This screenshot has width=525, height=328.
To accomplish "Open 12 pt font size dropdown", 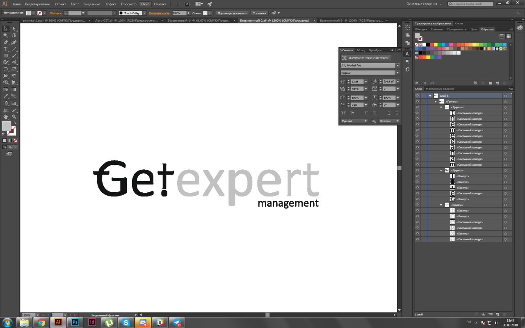I will pos(366,82).
